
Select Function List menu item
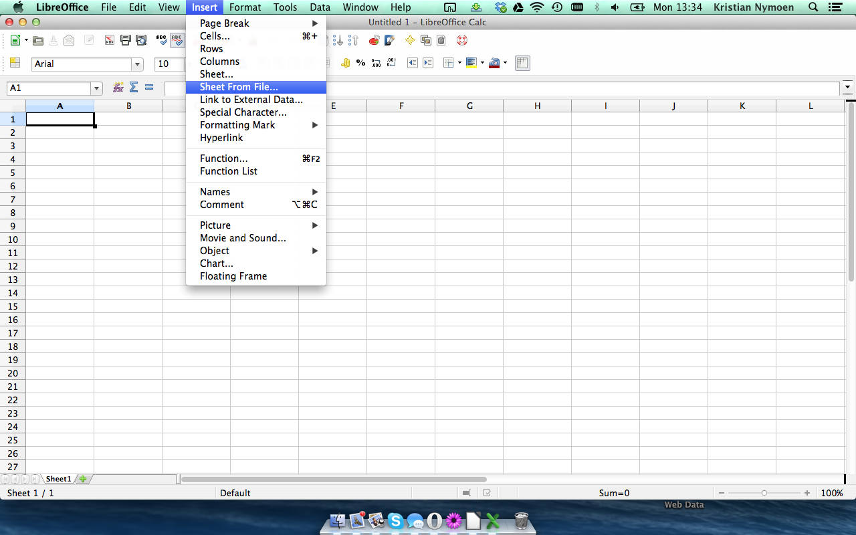point(256,171)
